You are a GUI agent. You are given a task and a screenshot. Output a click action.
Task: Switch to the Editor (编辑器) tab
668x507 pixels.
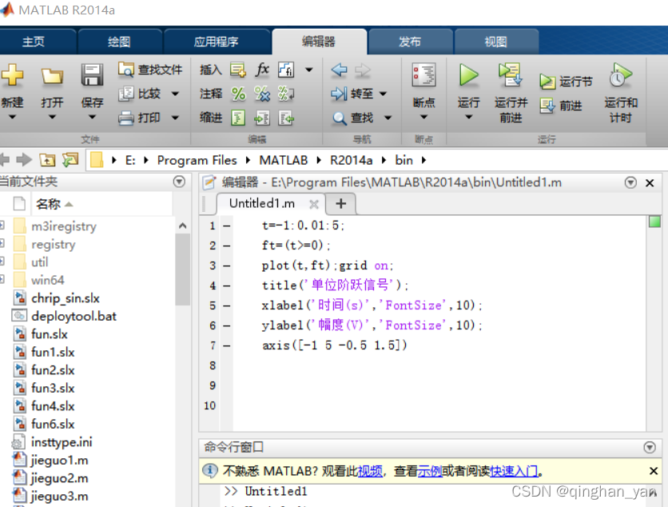(319, 42)
